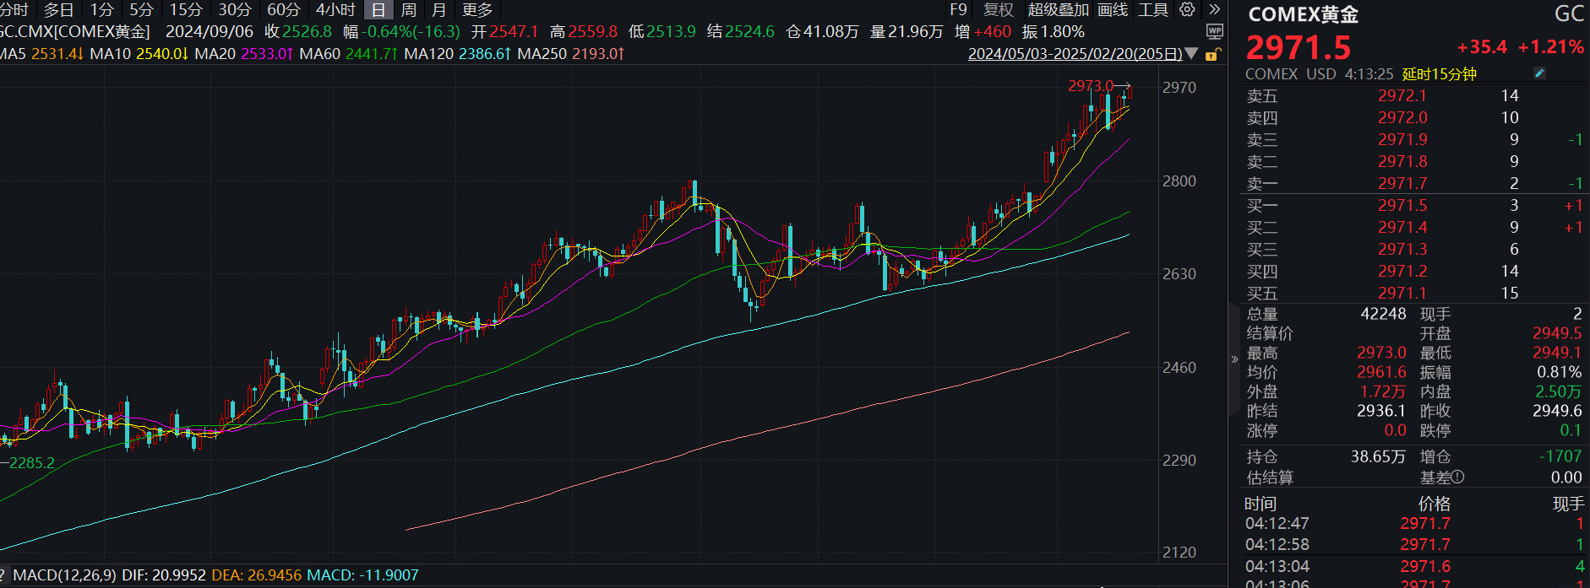Click the WP monitor icon
The image size is (1590, 588).
(1214, 32)
